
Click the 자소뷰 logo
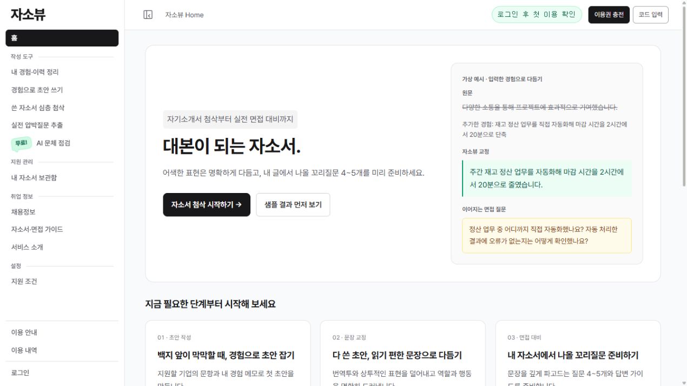click(x=28, y=15)
